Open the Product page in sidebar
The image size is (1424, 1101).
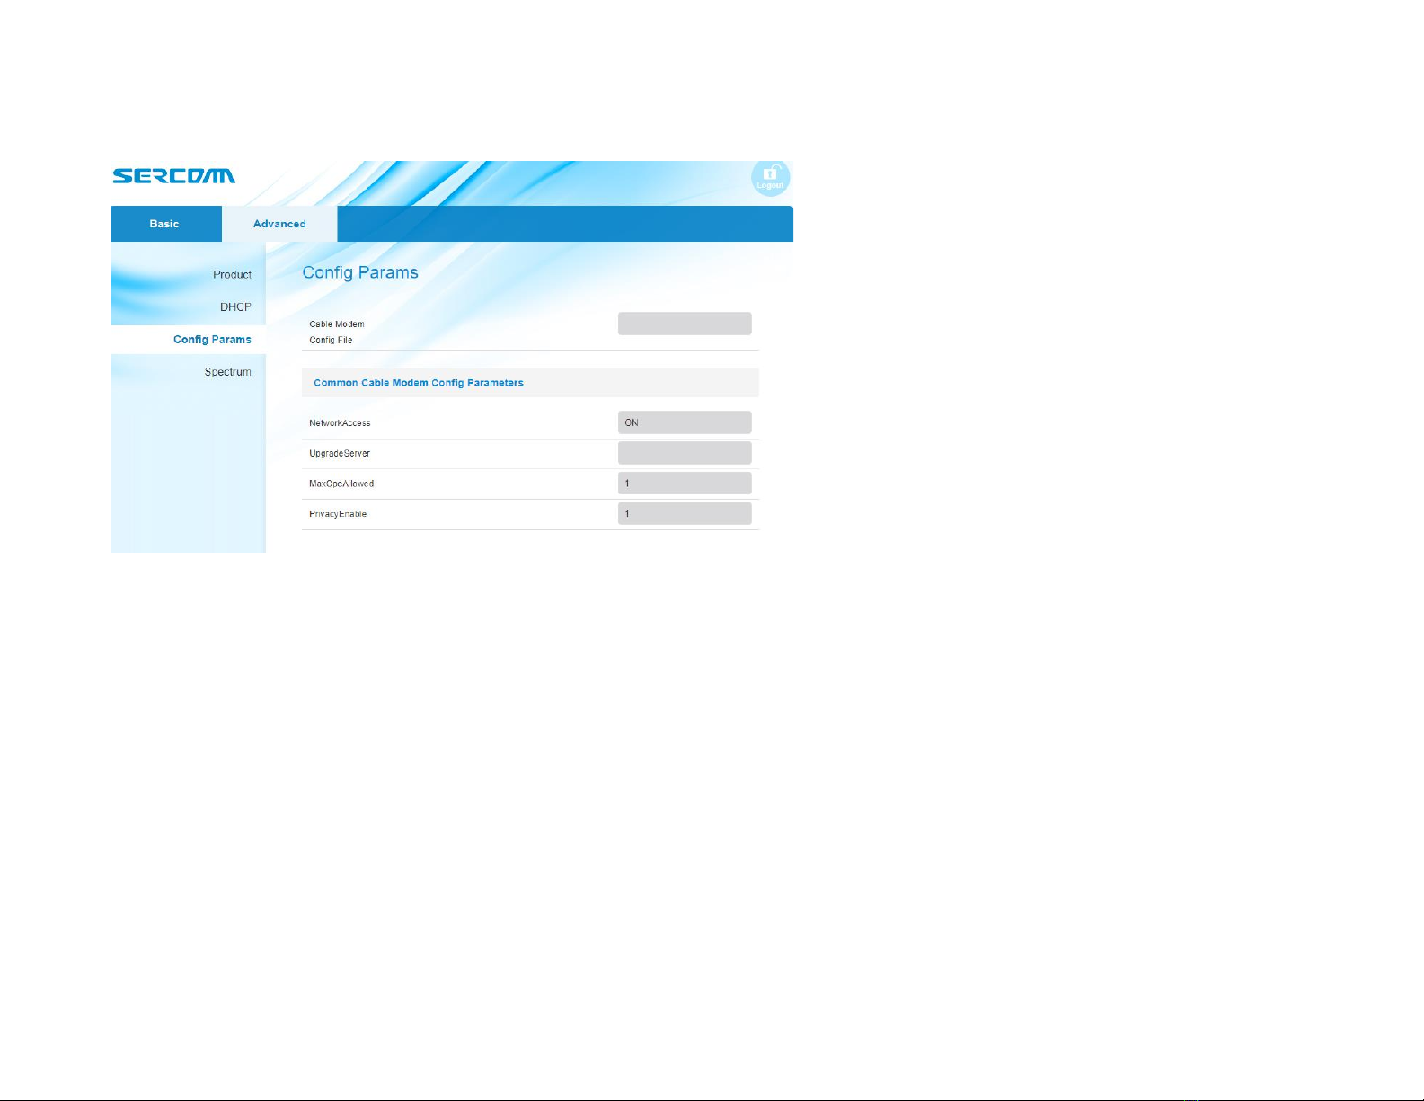click(x=232, y=275)
